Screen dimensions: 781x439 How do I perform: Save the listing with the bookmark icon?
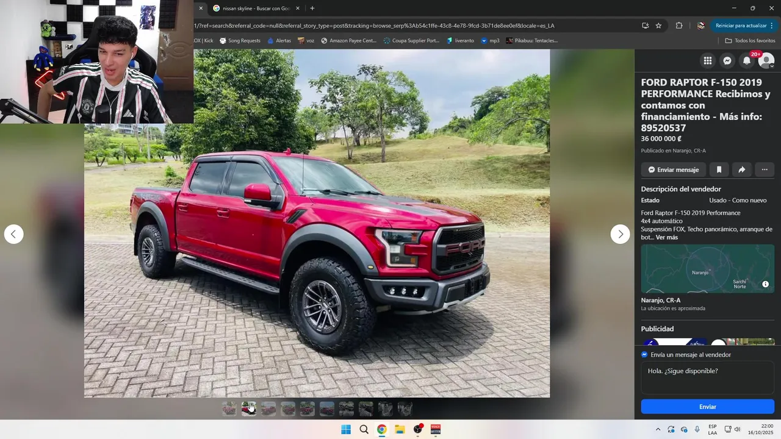tap(719, 170)
